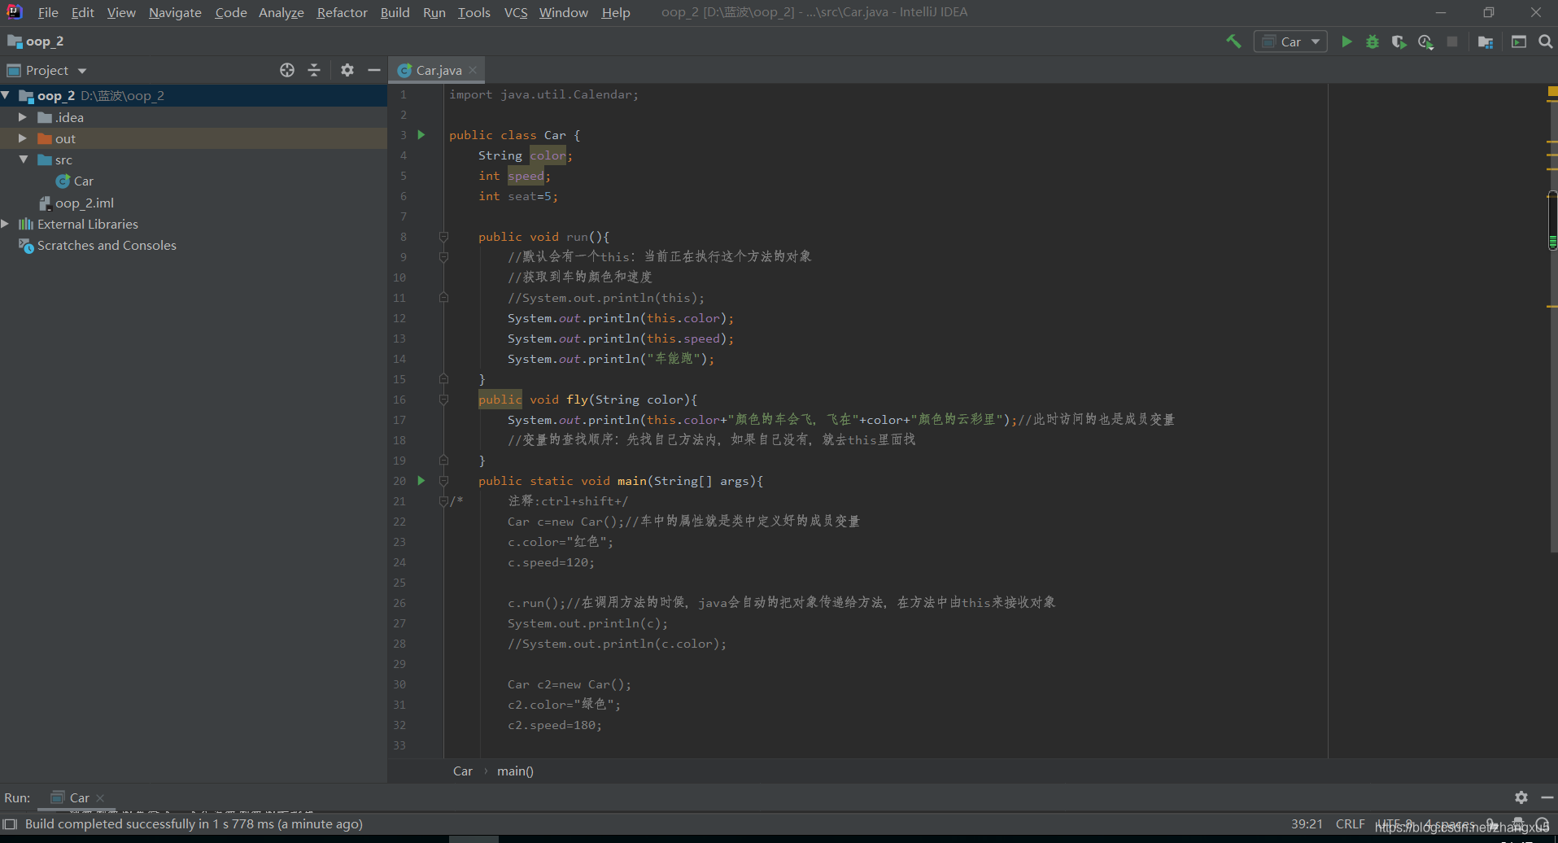This screenshot has width=1558, height=843.
Task: Click the Build Project hammer icon
Action: [x=1233, y=41]
